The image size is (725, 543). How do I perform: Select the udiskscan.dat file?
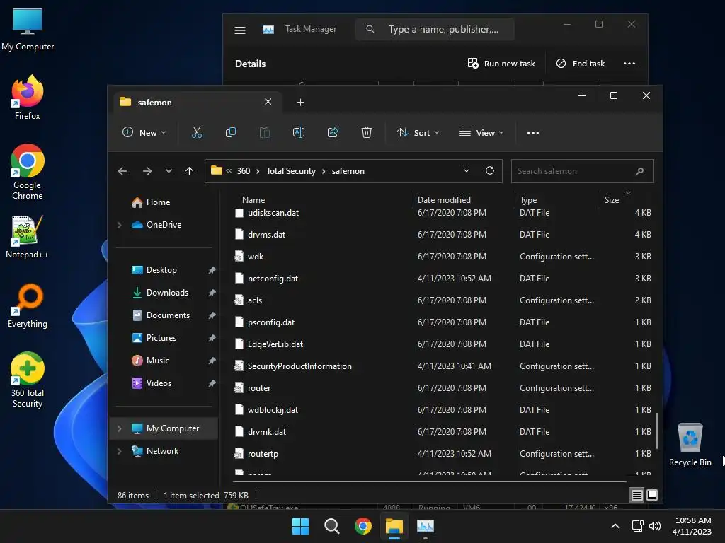(273, 213)
